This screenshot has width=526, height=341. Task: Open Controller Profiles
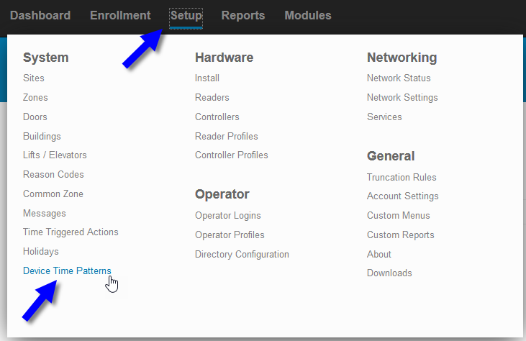pyautogui.click(x=232, y=155)
